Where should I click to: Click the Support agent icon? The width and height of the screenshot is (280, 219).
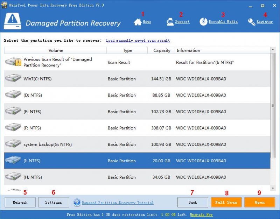[x=170, y=22]
